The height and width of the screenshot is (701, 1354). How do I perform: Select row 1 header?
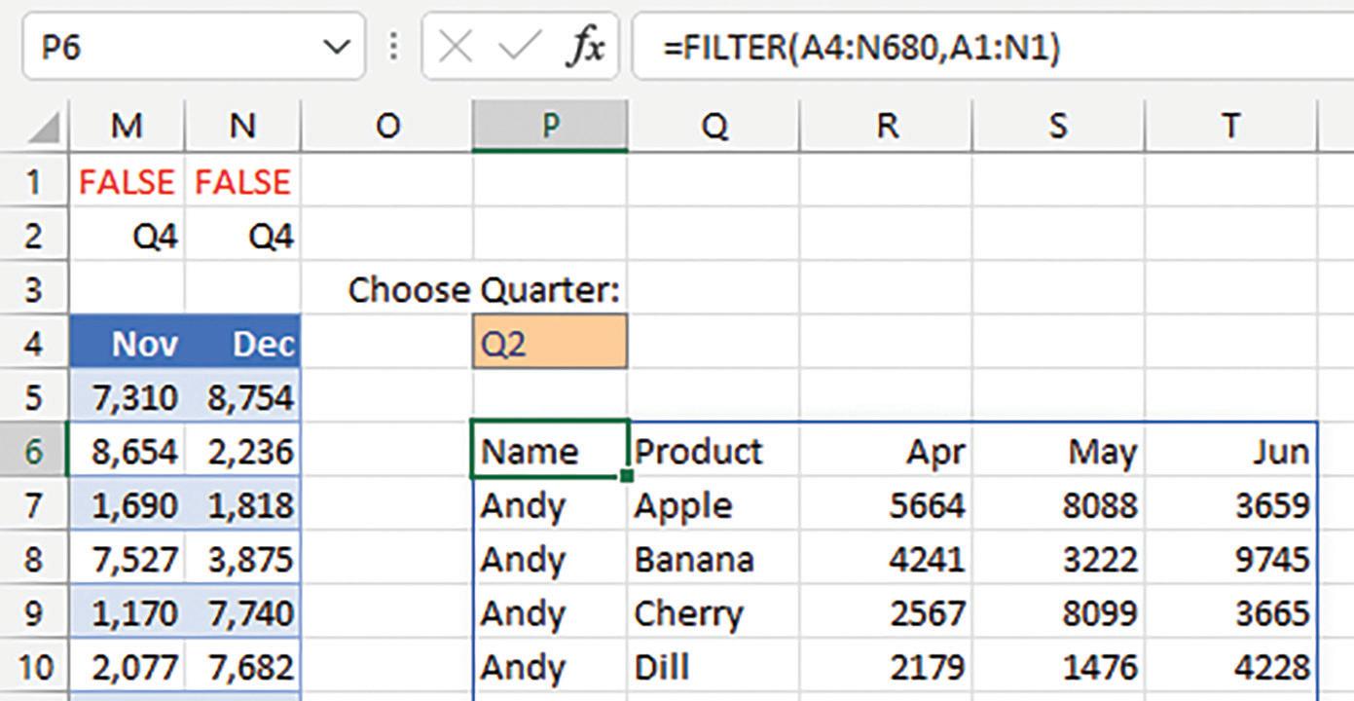click(34, 181)
